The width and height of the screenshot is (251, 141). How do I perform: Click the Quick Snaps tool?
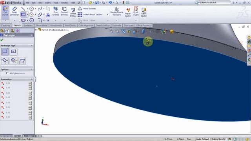click(136, 11)
